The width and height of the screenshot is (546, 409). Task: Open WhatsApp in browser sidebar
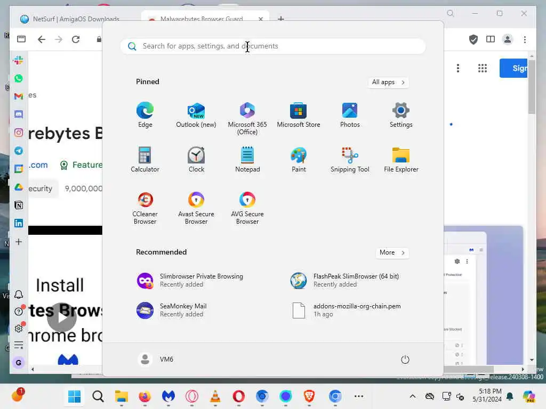19,78
